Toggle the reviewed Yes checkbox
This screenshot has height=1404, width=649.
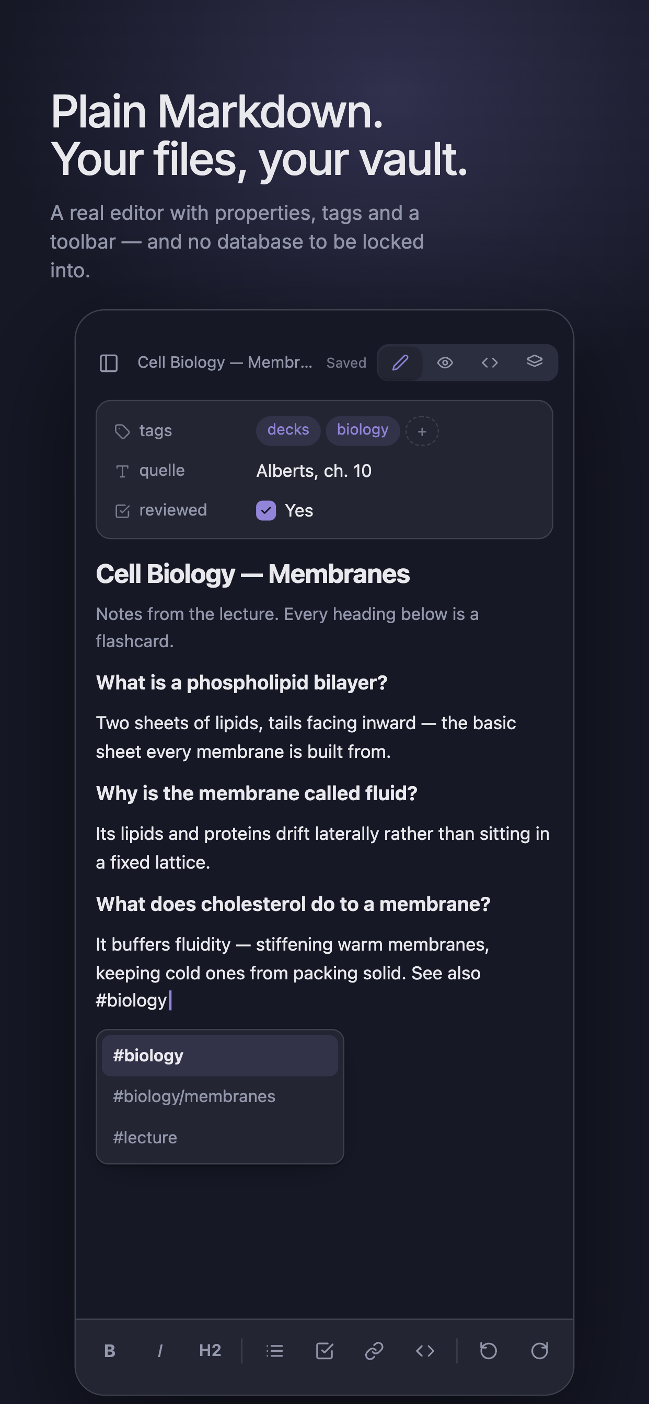(266, 511)
